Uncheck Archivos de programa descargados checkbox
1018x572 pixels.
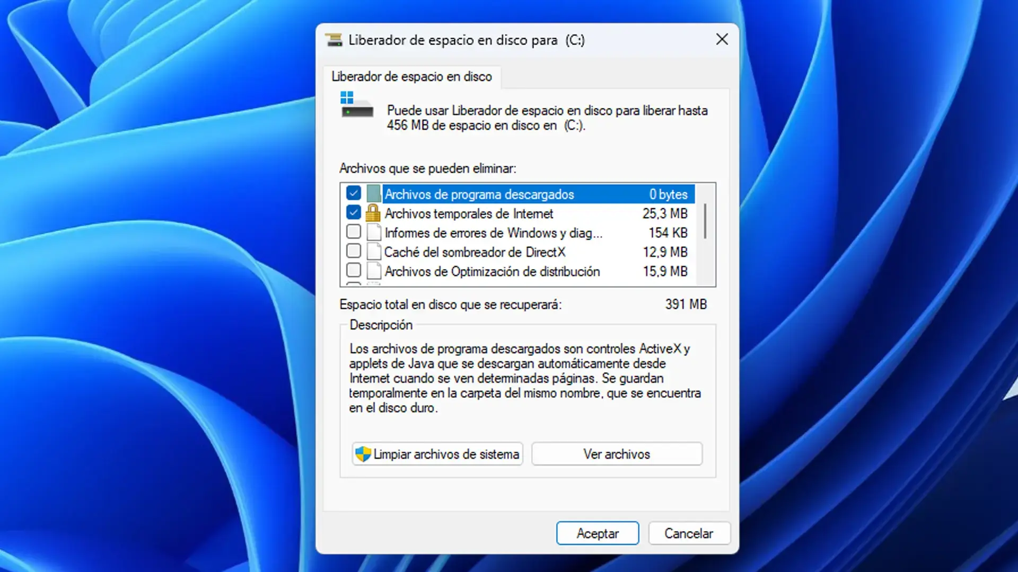(354, 193)
